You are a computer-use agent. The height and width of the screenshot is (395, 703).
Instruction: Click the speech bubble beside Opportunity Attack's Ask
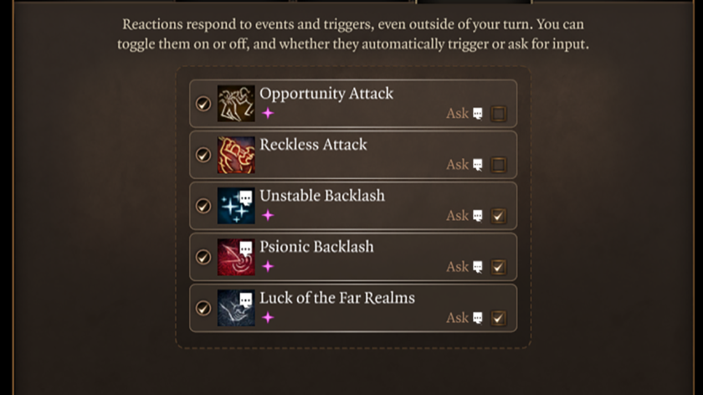tap(478, 114)
